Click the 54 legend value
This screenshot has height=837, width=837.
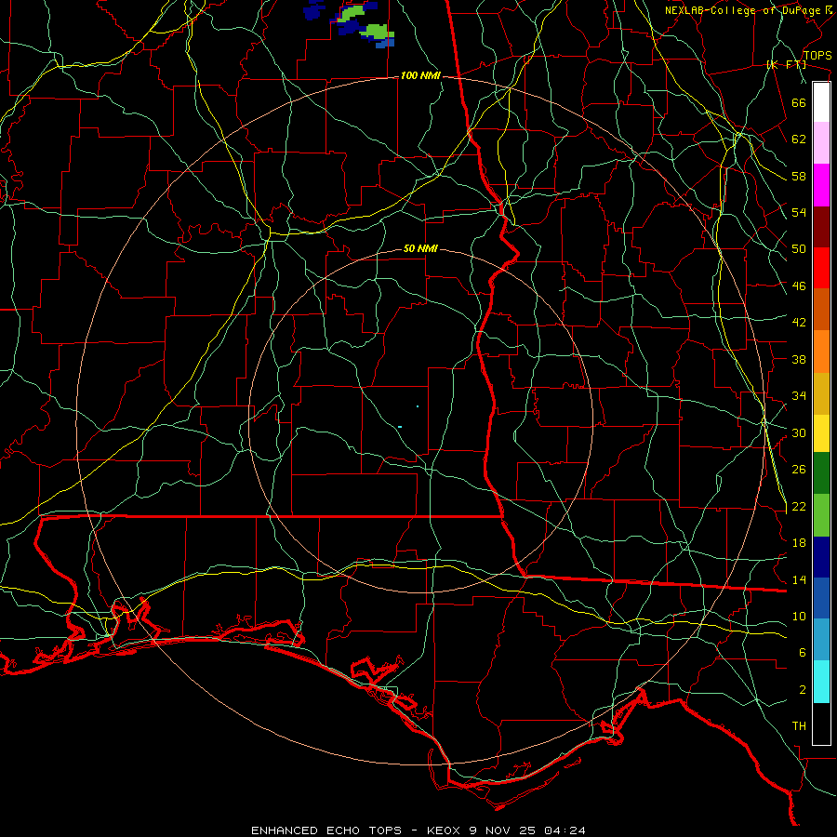(x=799, y=212)
